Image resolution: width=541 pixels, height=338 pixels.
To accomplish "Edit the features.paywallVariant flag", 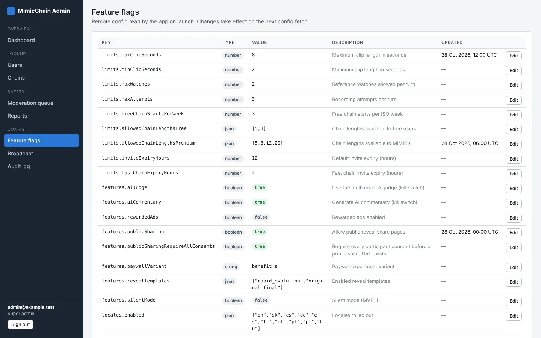I will click(514, 267).
